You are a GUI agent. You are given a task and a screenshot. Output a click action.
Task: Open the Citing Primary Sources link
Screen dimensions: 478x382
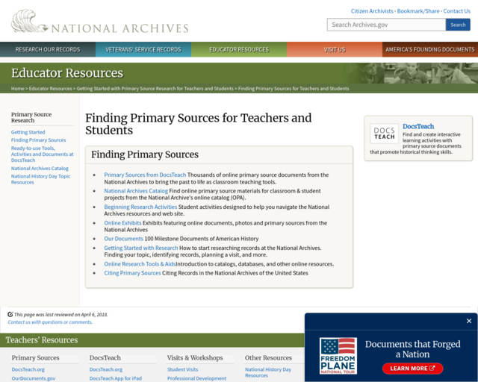click(132, 273)
